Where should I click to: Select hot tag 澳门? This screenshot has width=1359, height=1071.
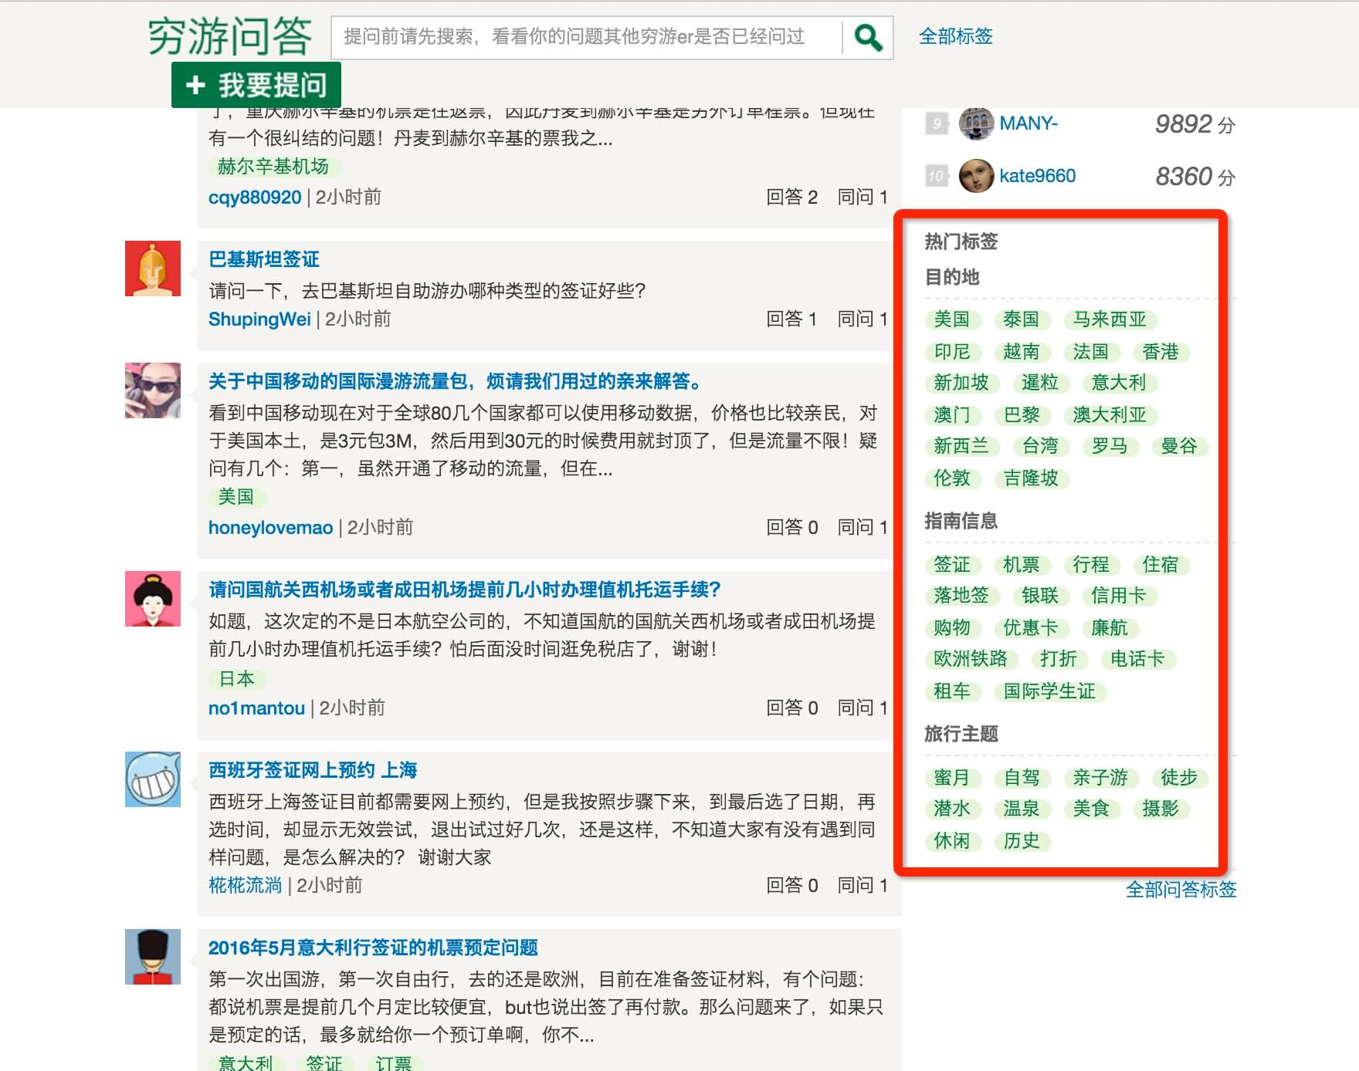(x=952, y=415)
